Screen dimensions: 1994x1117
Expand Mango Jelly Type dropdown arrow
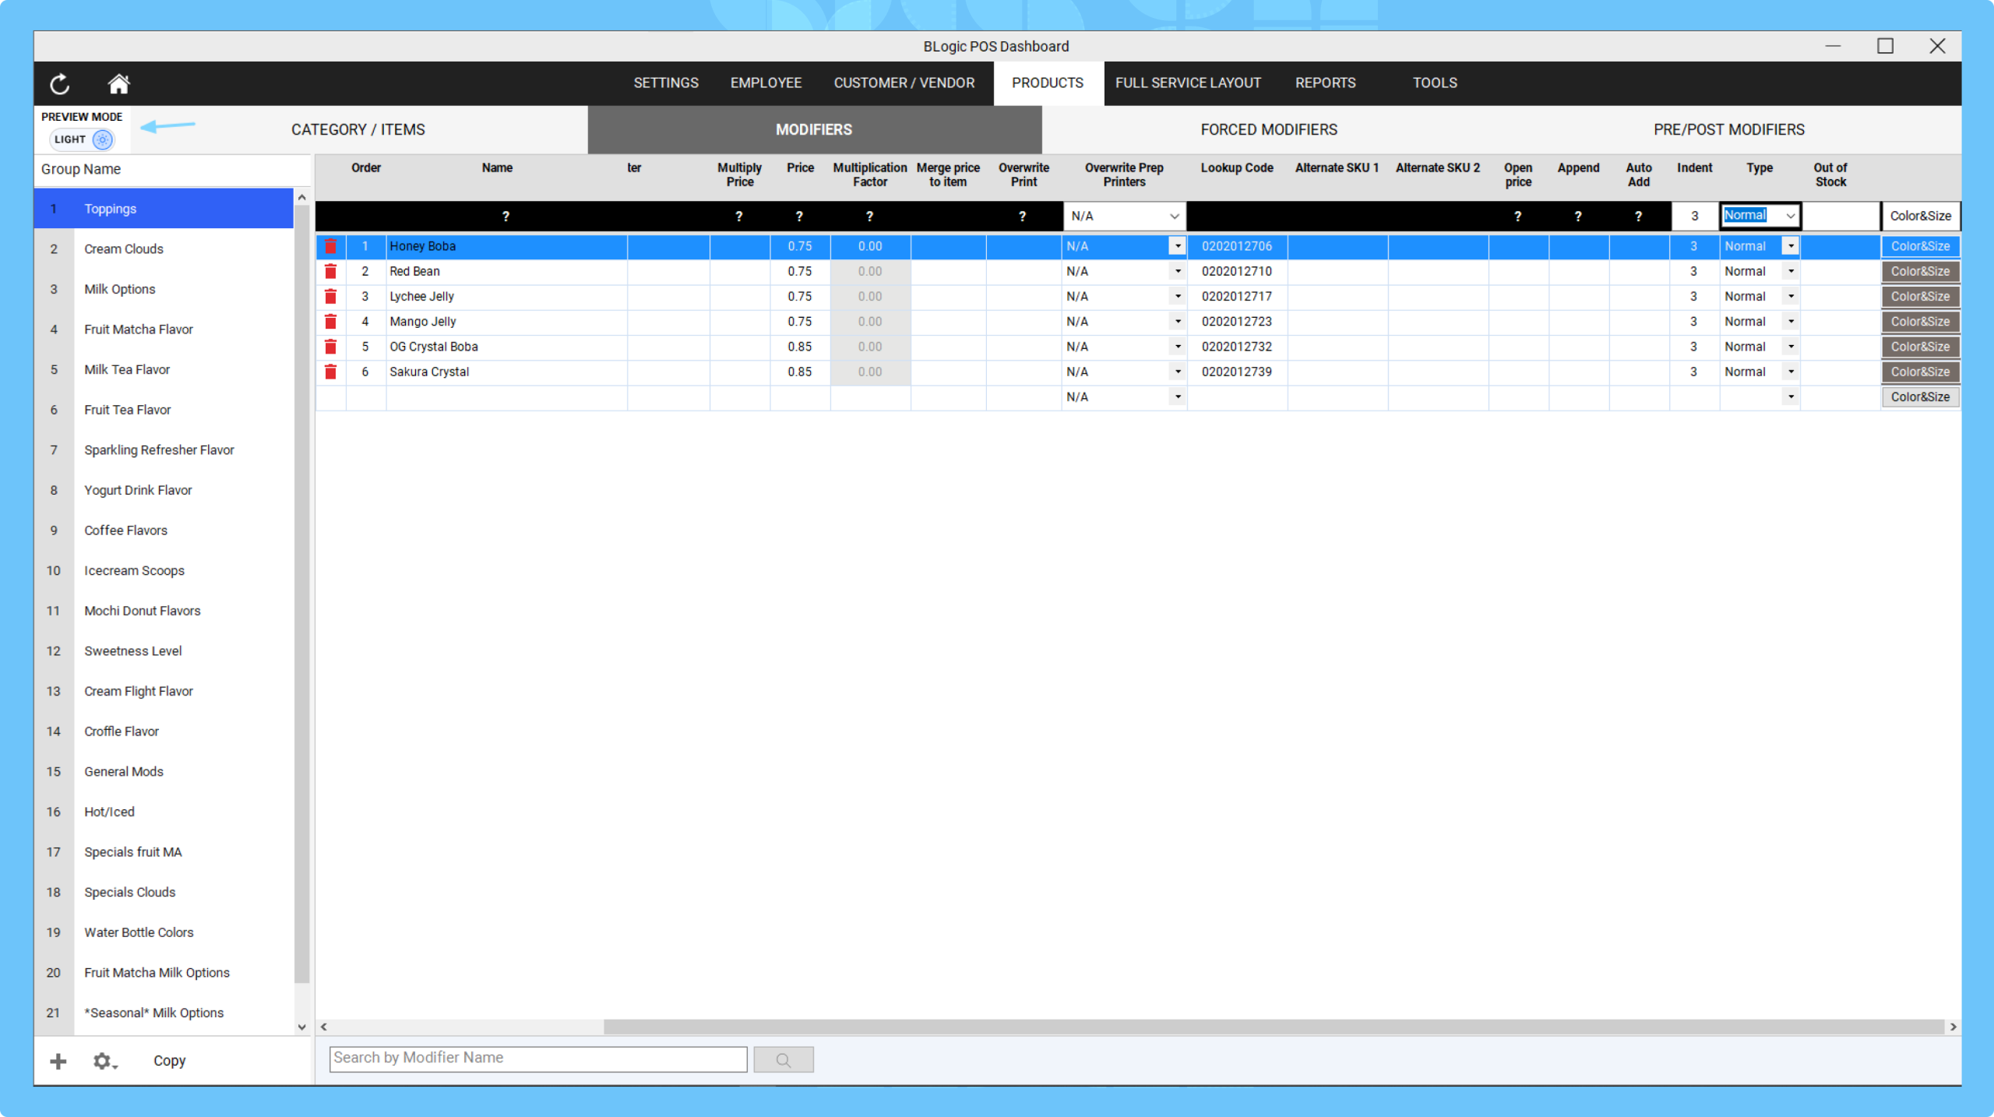(x=1791, y=321)
